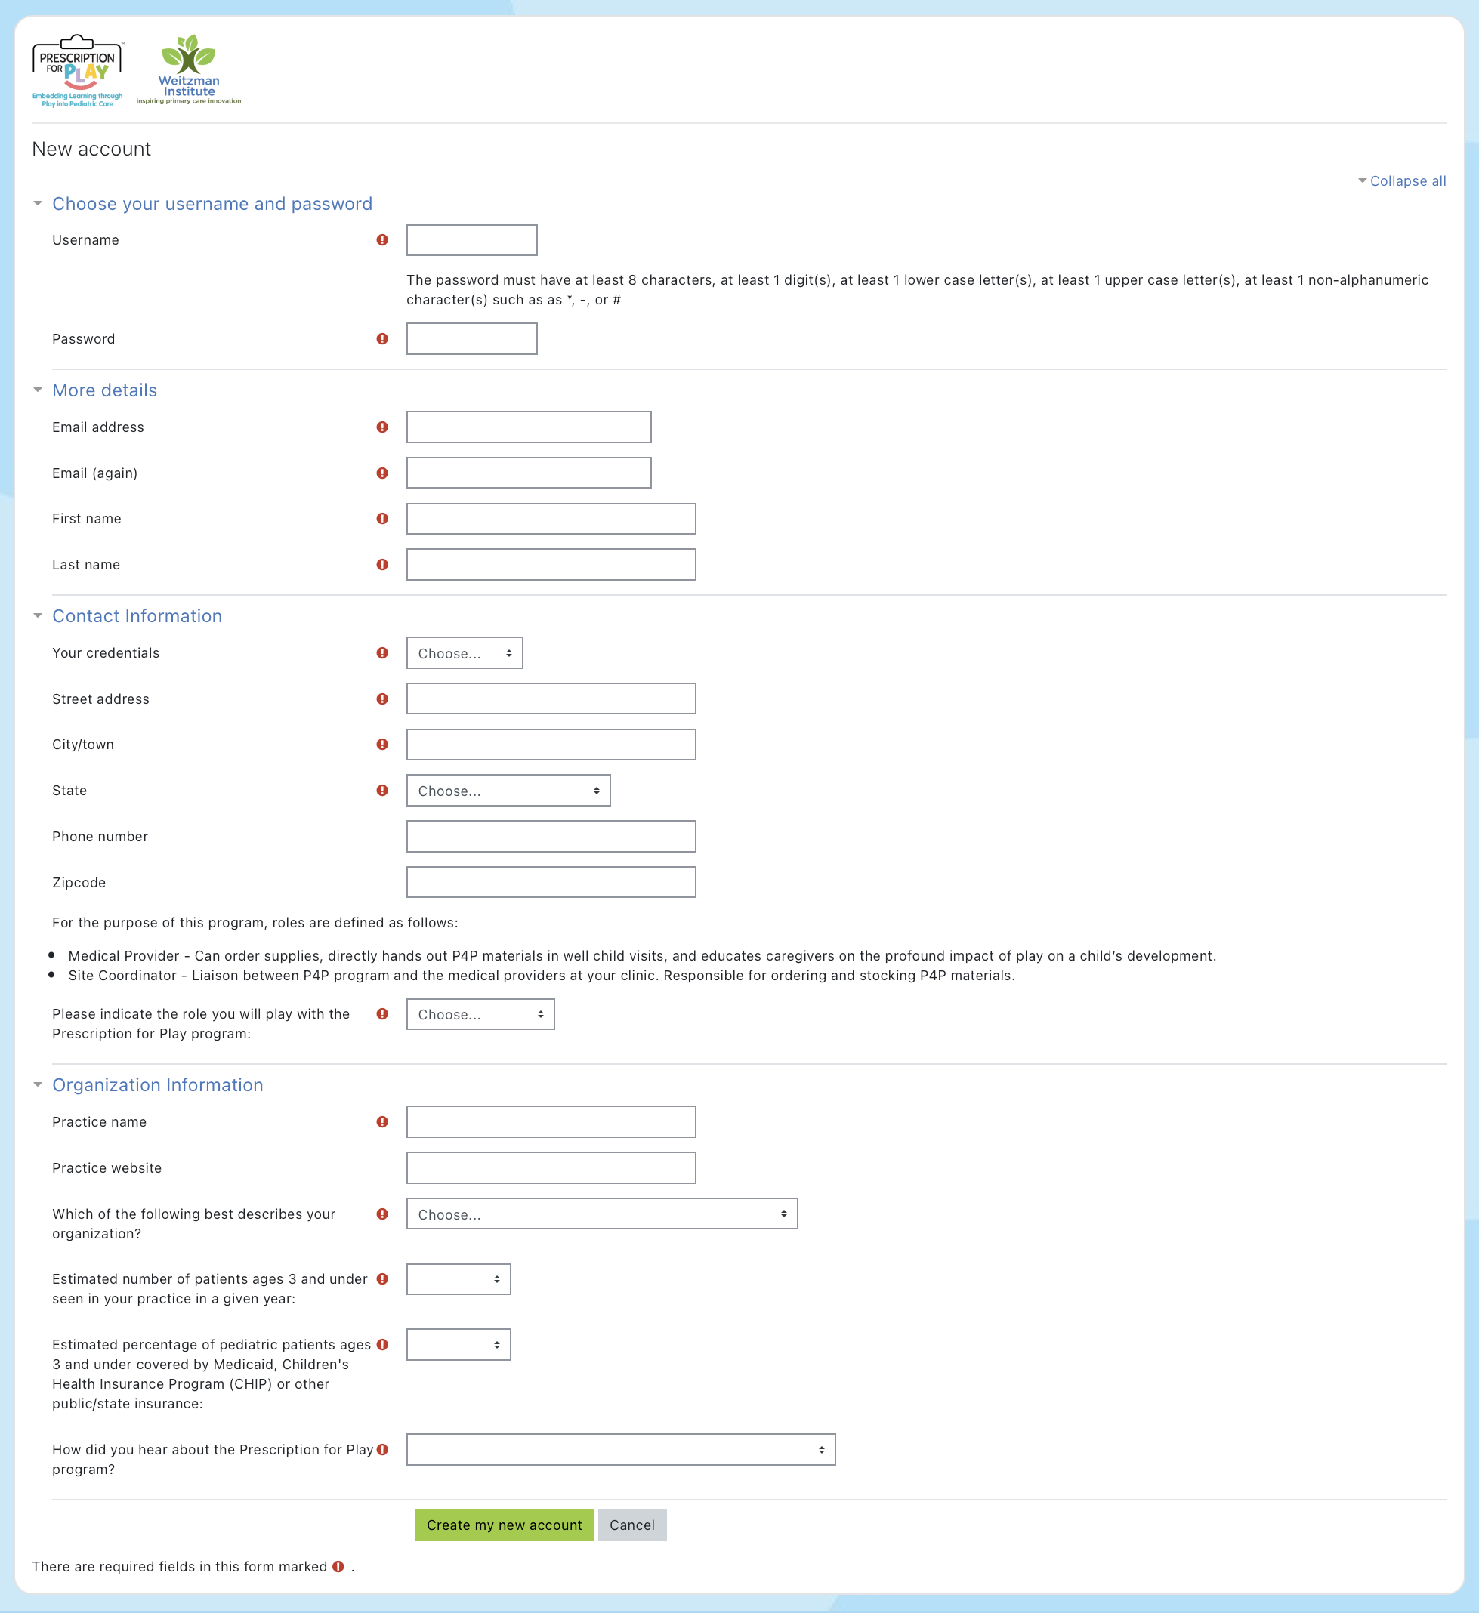Click the Weitzman Institute logo
The image size is (1479, 1613).
189,70
